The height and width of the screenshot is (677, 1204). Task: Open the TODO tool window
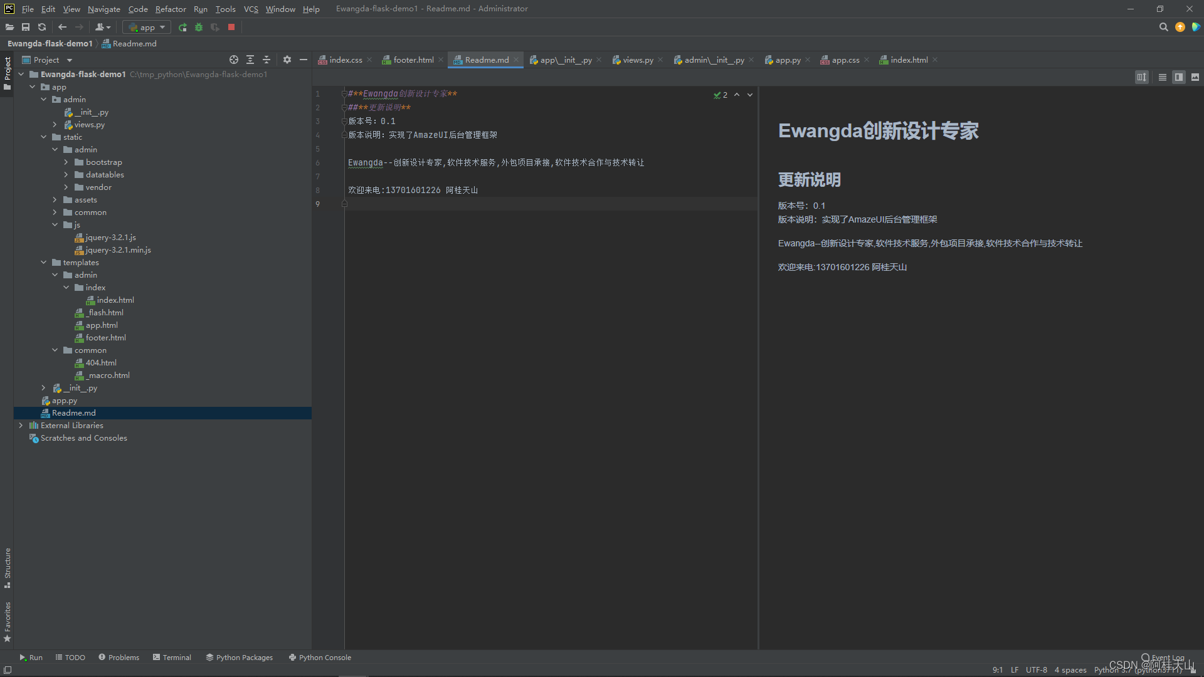pos(70,658)
